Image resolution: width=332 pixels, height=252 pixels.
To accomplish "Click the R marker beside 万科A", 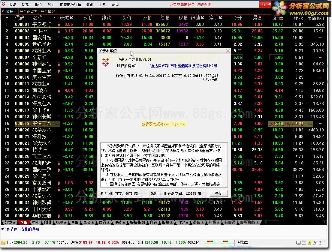I will (x=59, y=32).
